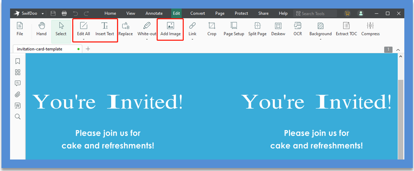This screenshot has width=414, height=171.
Task: Click the Word conversion sidebar icon
Action: (18, 106)
